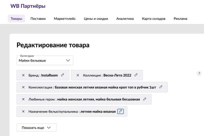Remove the Коллекция tag with X

tap(78, 75)
